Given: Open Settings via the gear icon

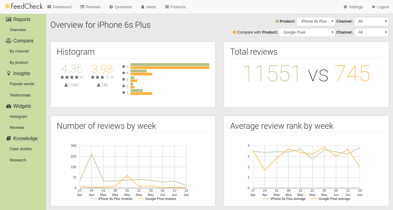Looking at the screenshot, I should point(346,7).
